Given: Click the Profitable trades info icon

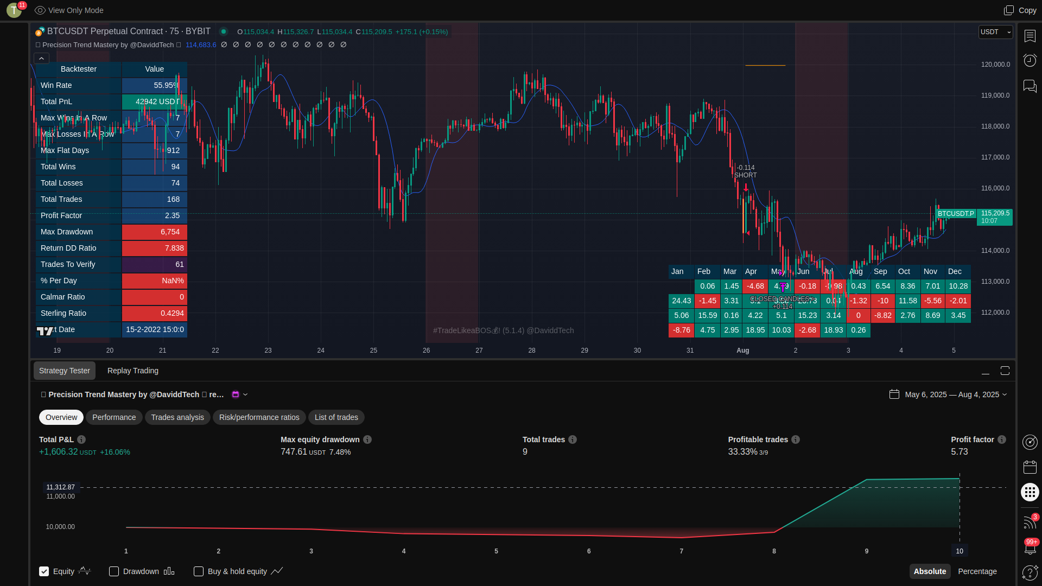Looking at the screenshot, I should [x=796, y=439].
